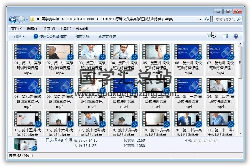Viewport: 251px width, 167px height.
Task: Click details pane preview thumbnail
Action: (26, 144)
